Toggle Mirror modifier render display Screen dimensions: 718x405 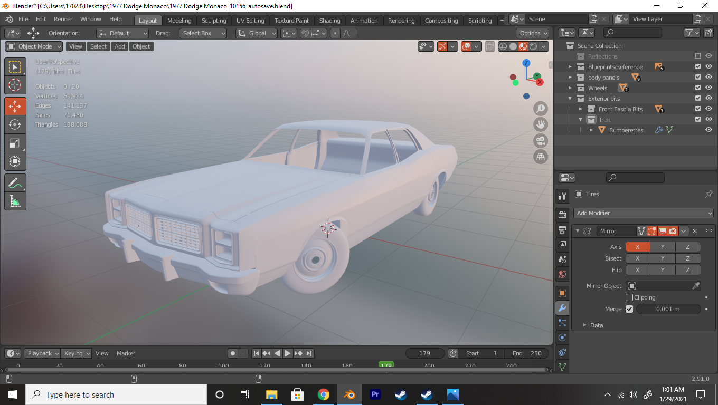pyautogui.click(x=673, y=231)
